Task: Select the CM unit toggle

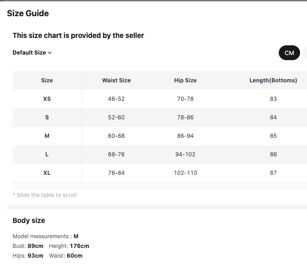Action: pos(289,53)
